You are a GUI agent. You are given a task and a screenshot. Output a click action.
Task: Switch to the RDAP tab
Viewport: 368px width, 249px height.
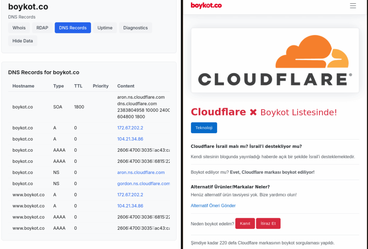point(42,28)
